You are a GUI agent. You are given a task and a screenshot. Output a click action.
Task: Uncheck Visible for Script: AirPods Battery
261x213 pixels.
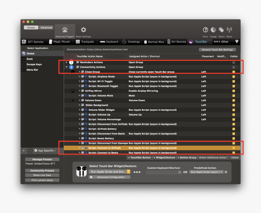pos(234,129)
